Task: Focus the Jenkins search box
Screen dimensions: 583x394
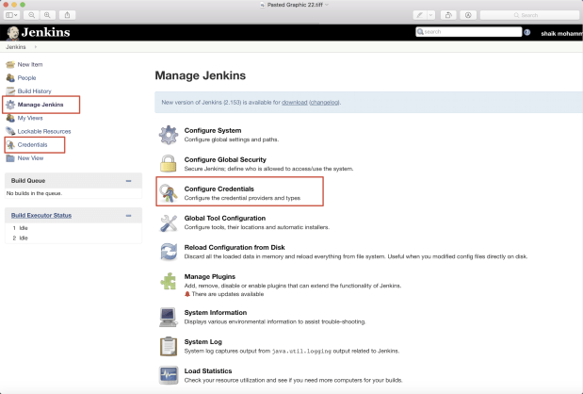Action: [469, 32]
